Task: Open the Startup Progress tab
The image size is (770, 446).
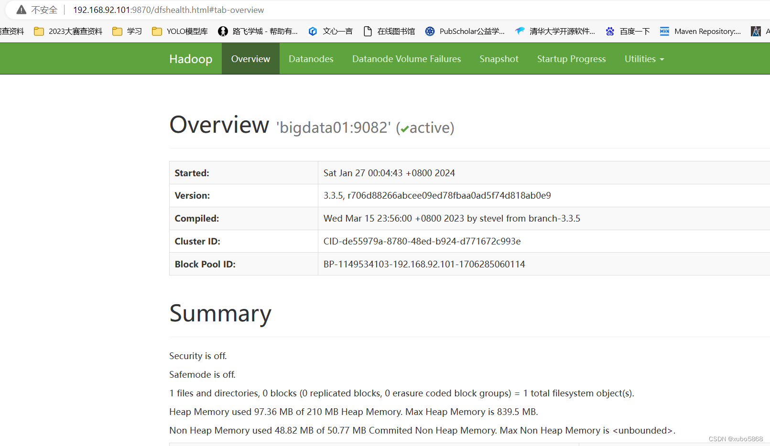Action: click(572, 59)
